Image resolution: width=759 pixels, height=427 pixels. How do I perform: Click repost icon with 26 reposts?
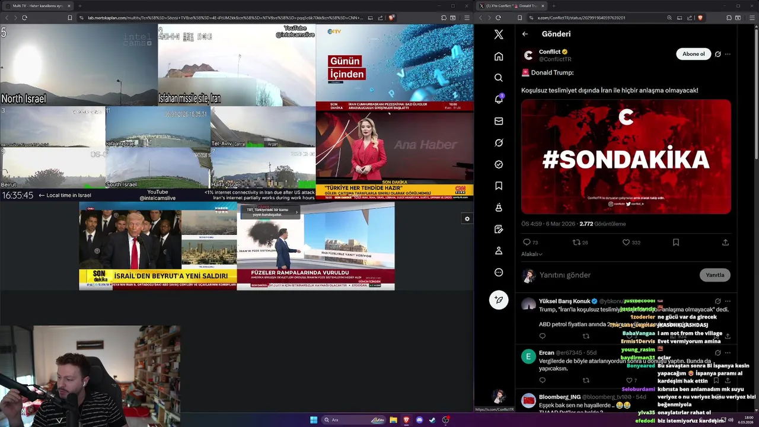[580, 242]
